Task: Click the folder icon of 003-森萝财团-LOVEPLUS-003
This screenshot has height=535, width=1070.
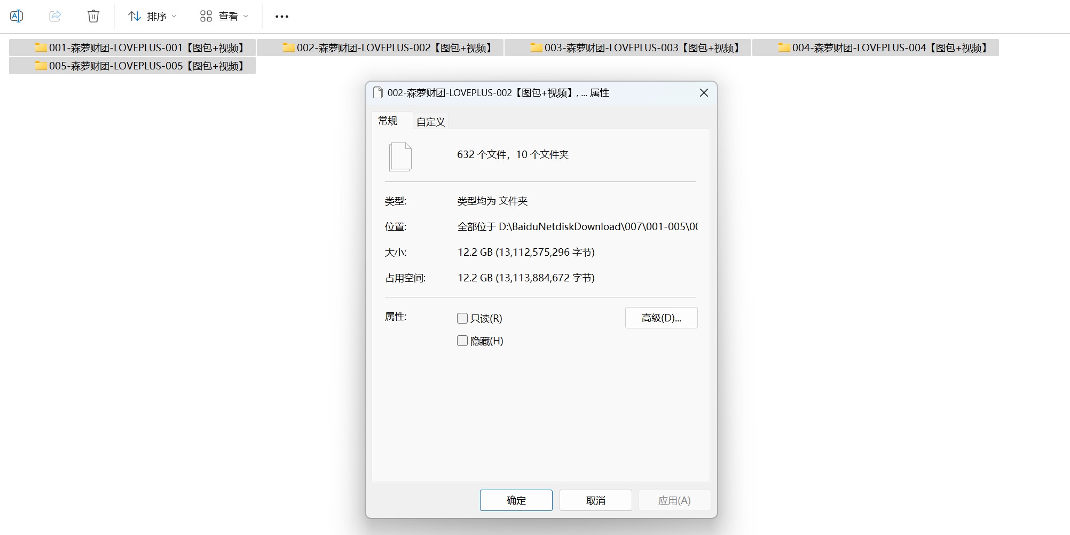Action: coord(536,48)
